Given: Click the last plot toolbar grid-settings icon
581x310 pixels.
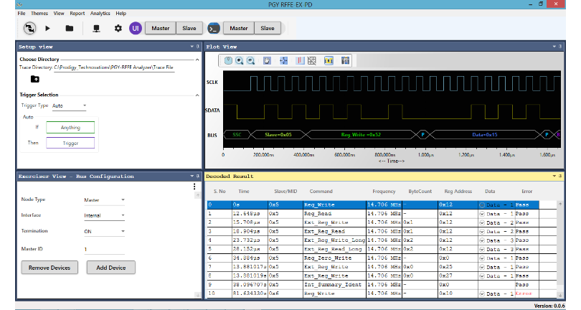Looking at the screenshot, I should click(x=345, y=60).
